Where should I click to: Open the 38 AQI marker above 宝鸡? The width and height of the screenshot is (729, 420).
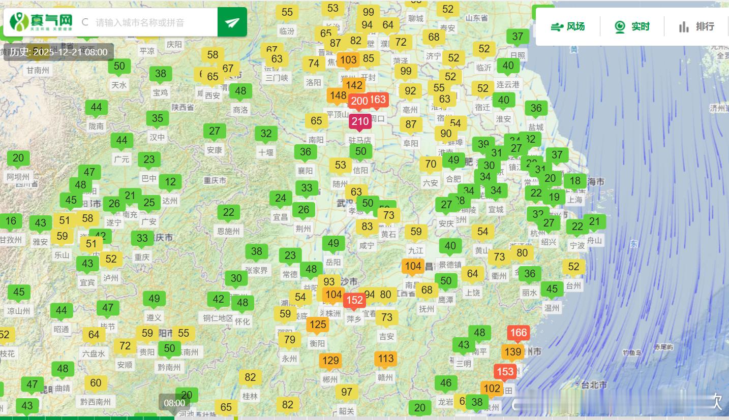[x=161, y=74]
